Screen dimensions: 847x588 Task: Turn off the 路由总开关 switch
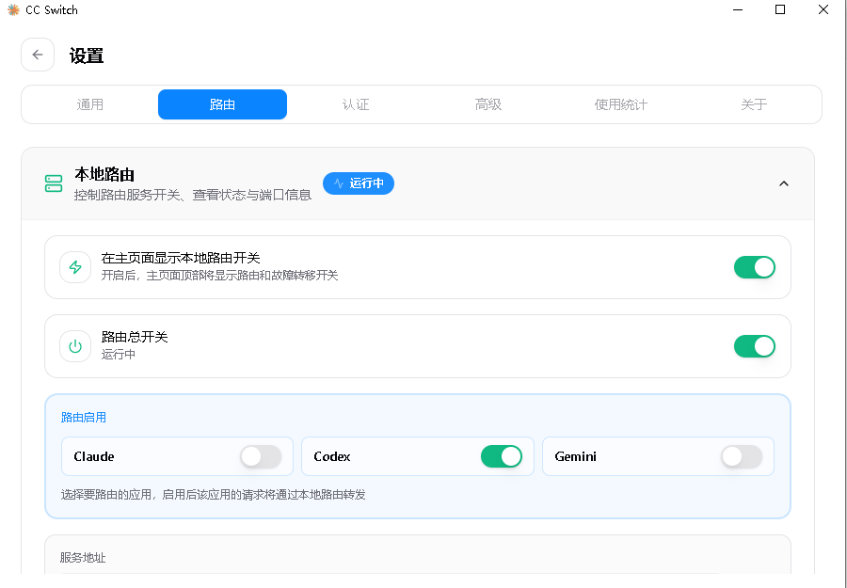(x=754, y=346)
